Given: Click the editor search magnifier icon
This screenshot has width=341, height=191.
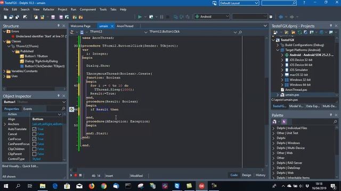Looking at the screenshot, I should pos(240,32).
